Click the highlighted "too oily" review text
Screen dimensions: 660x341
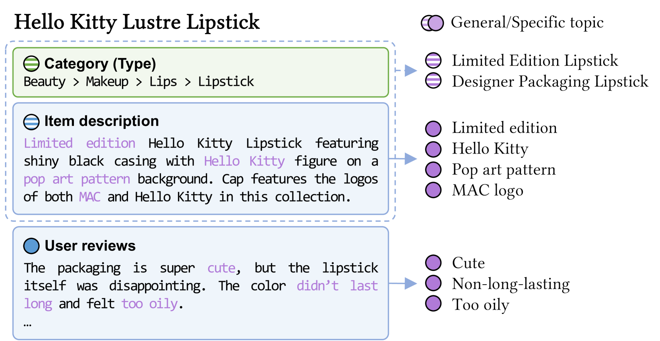(x=149, y=304)
